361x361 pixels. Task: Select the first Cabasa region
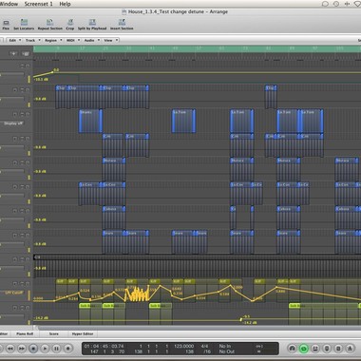[114, 218]
